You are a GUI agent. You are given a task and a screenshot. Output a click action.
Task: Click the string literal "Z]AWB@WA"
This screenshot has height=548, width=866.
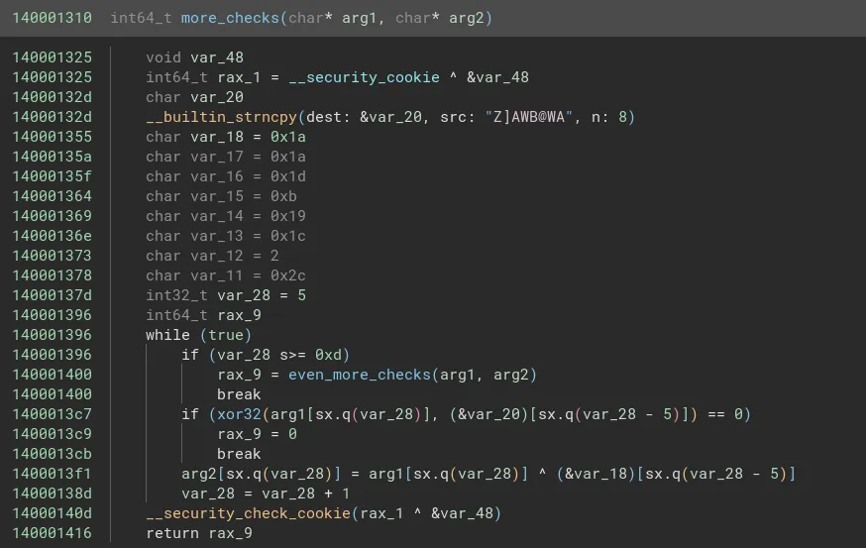(x=528, y=117)
